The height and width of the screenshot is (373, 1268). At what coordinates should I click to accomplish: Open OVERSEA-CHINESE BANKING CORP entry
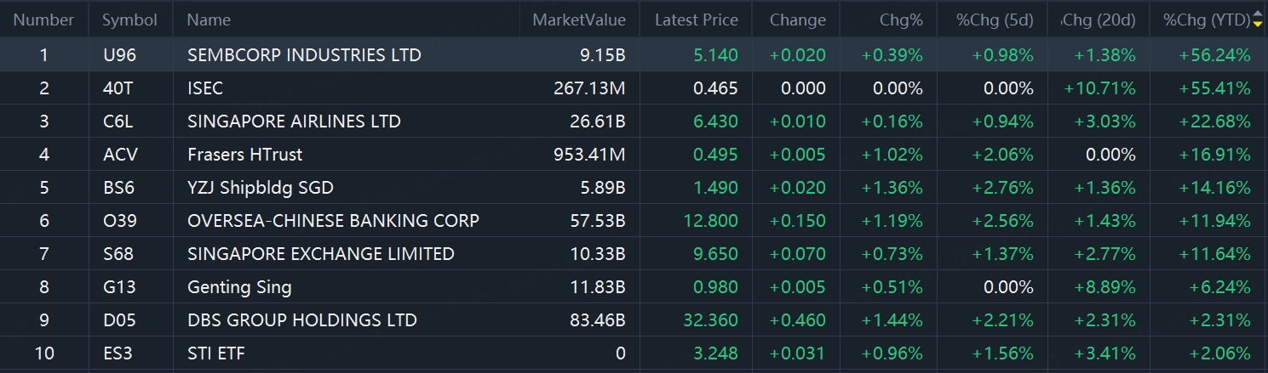tap(333, 221)
